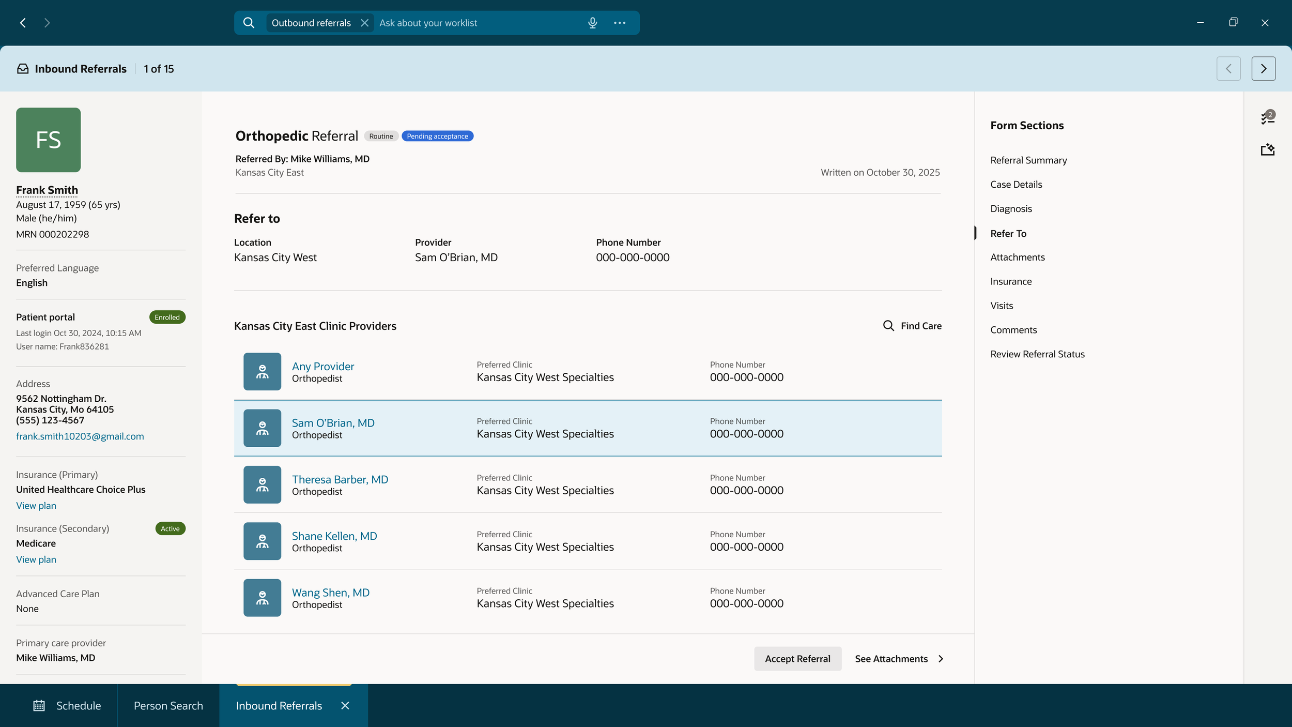Select Shane Kellen, MD provider link

[x=334, y=536]
